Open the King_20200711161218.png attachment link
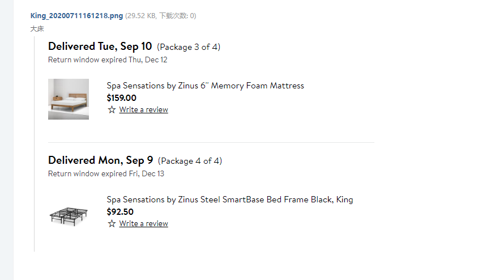495x280 pixels. tap(76, 16)
